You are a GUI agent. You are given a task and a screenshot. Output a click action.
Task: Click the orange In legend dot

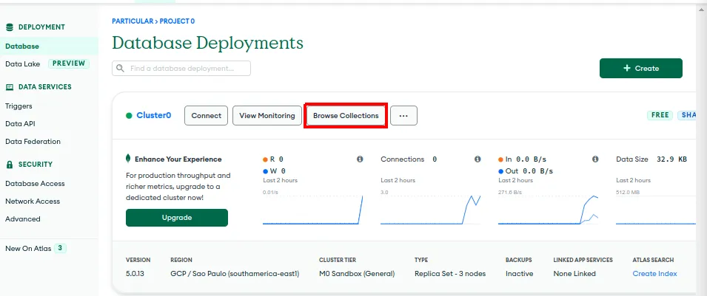tap(501, 159)
